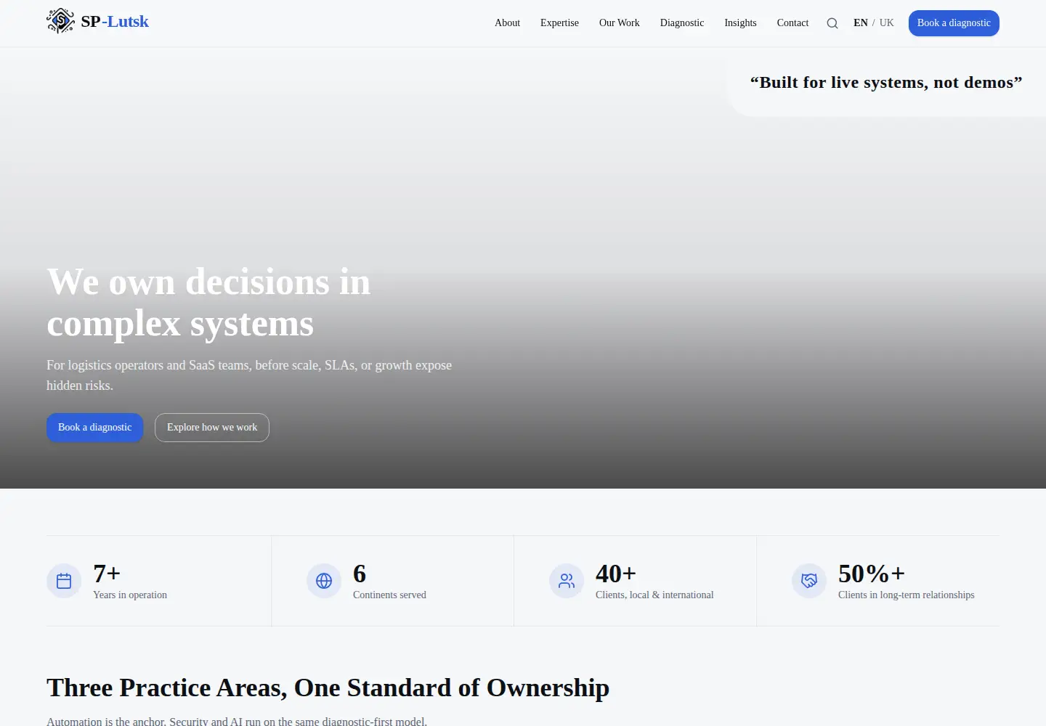Image resolution: width=1046 pixels, height=726 pixels.
Task: Click the handshake icon beside long-term relationships
Action: (809, 581)
